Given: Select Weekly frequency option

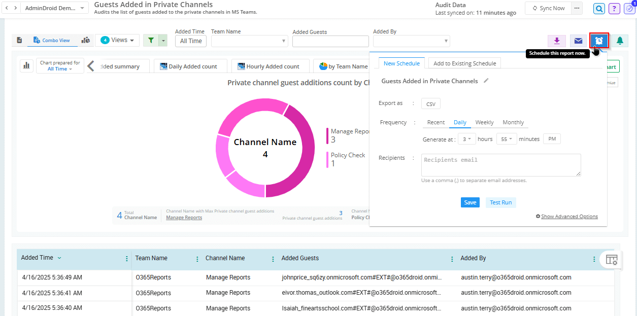Looking at the screenshot, I should point(484,122).
